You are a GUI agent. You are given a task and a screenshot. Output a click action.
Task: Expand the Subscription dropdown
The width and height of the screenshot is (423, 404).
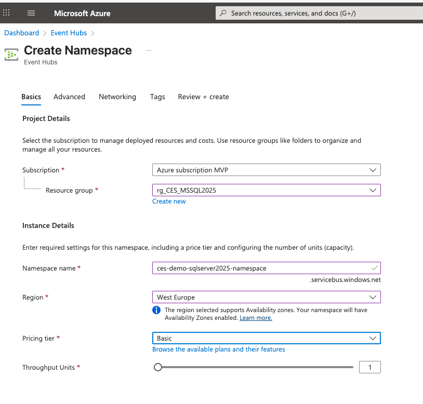(372, 170)
